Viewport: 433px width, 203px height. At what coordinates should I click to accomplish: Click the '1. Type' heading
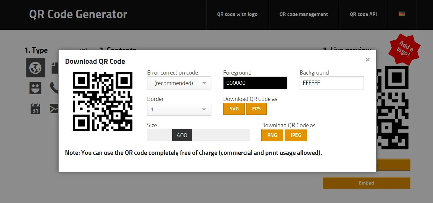coord(36,50)
